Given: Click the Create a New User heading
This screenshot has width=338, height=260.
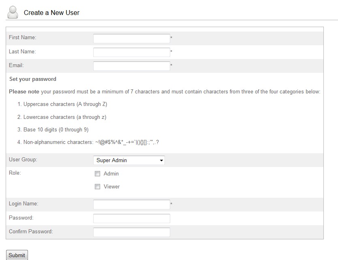Looking at the screenshot, I should [x=51, y=13].
